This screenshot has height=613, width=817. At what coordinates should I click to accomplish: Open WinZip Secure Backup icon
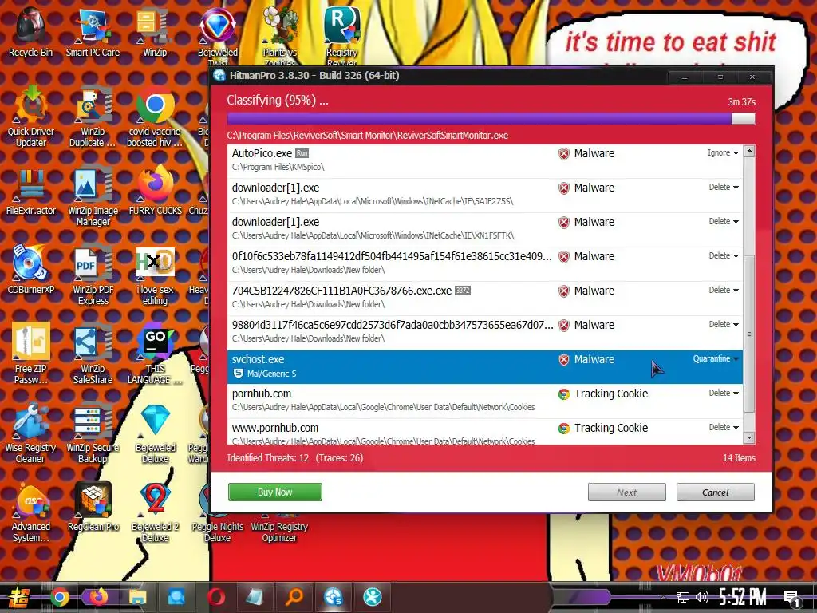click(x=93, y=433)
